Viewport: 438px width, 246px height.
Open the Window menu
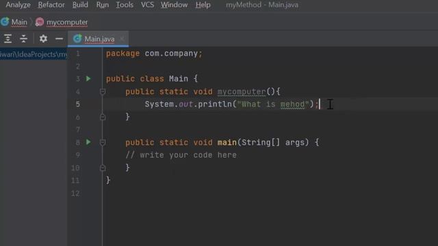tap(174, 5)
